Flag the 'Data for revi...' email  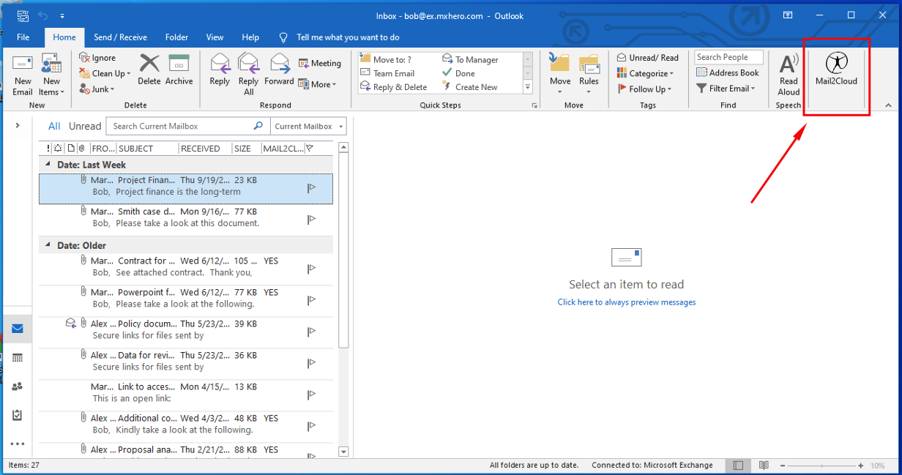point(311,362)
